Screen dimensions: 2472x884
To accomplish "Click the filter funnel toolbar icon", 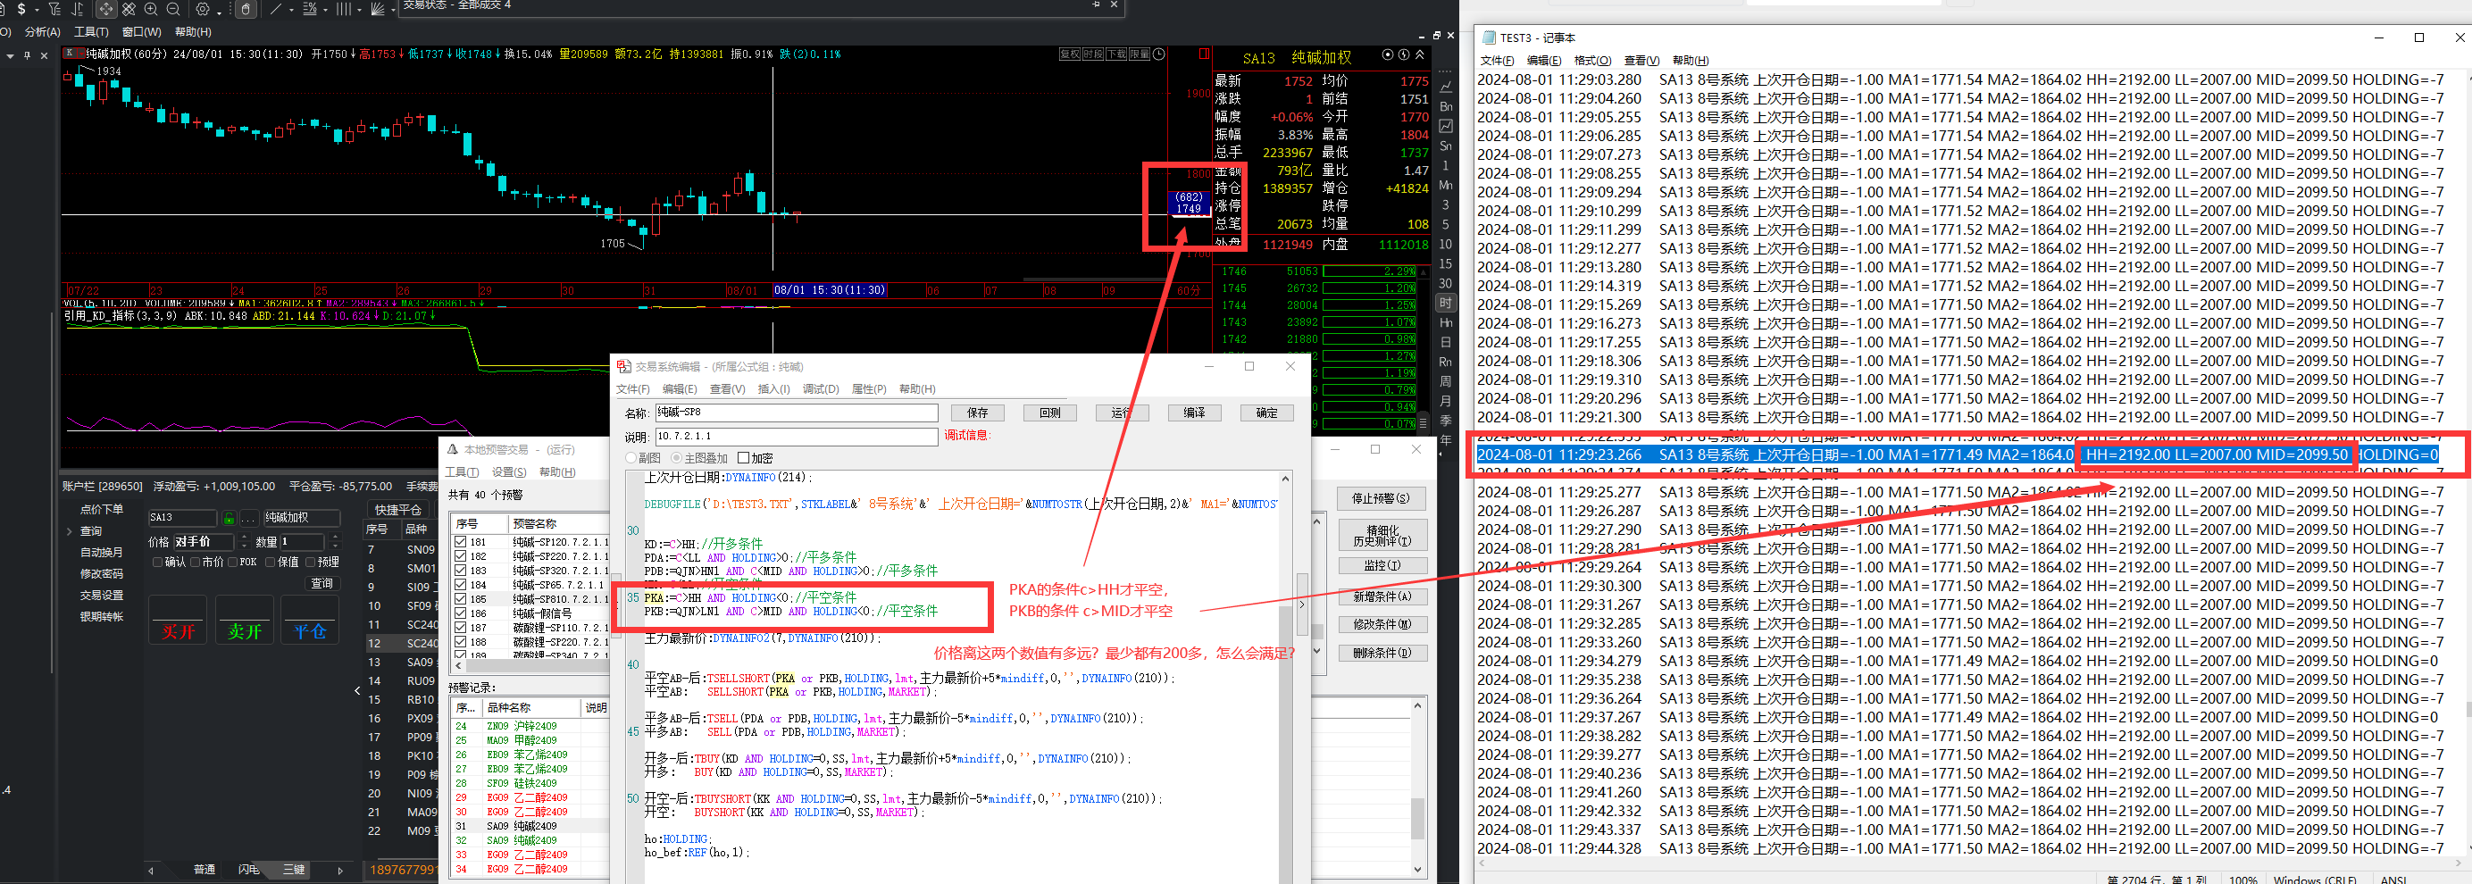I will [54, 9].
